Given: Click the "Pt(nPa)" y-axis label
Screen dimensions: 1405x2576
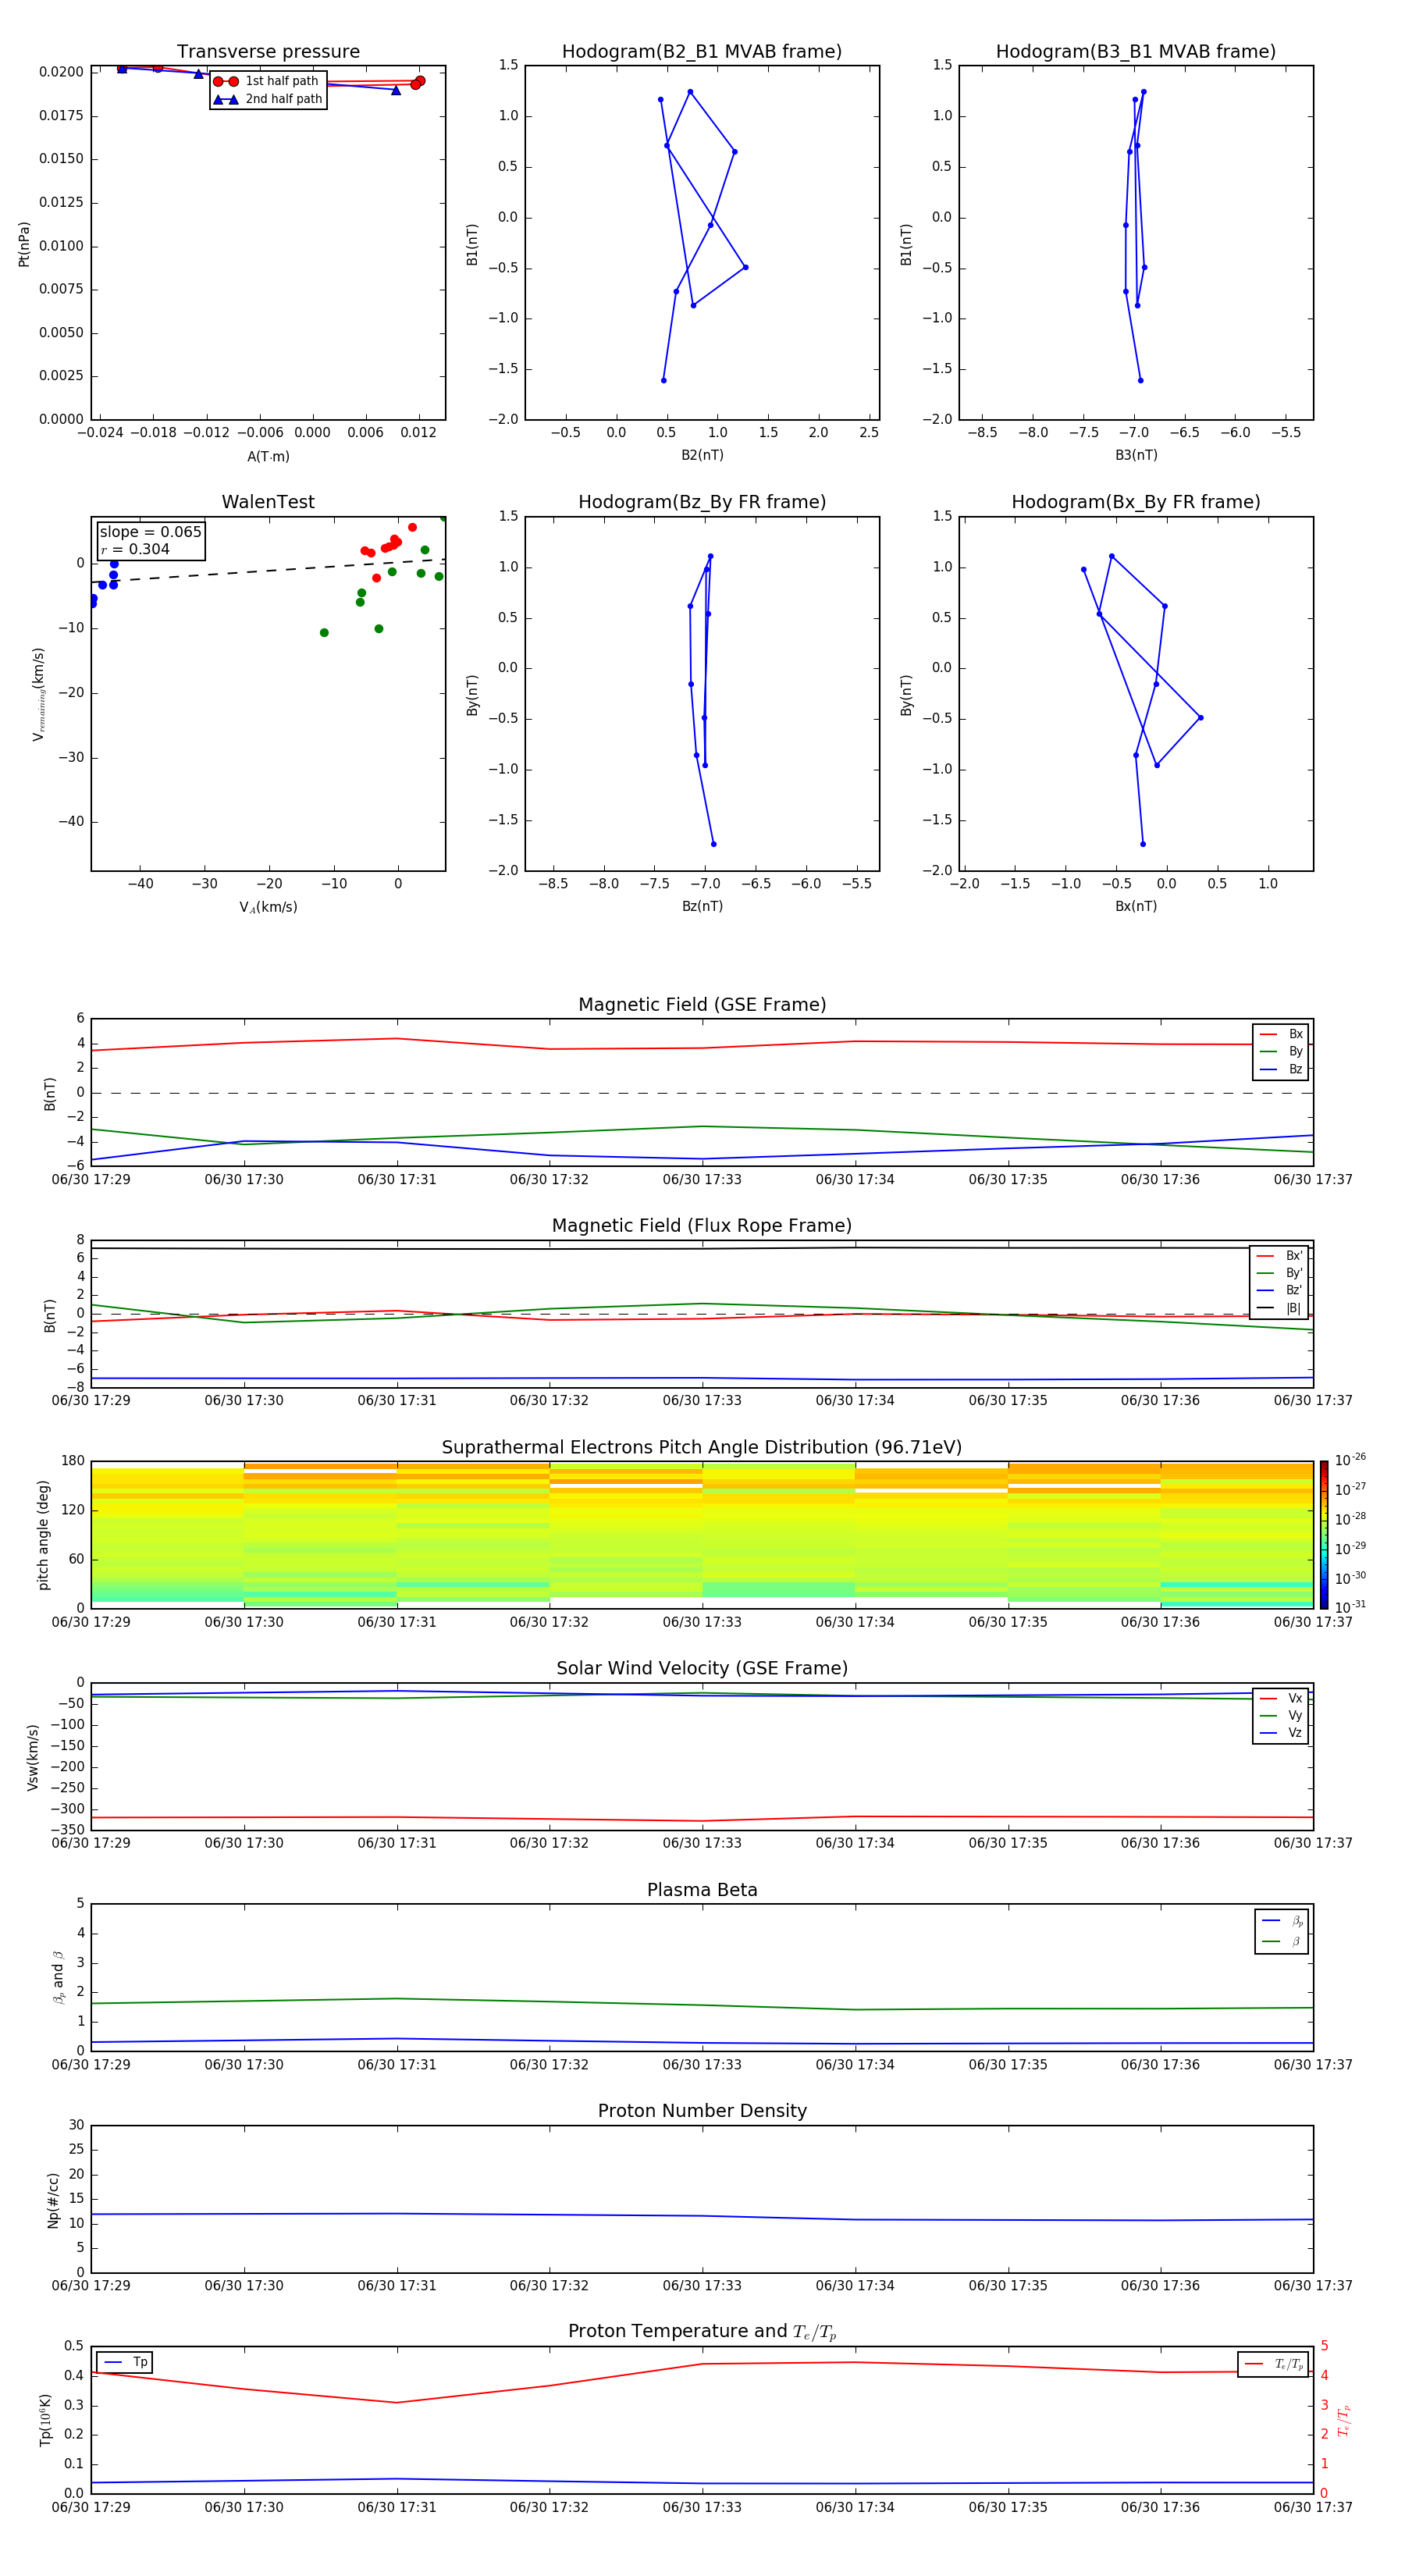Looking at the screenshot, I should 24,244.
